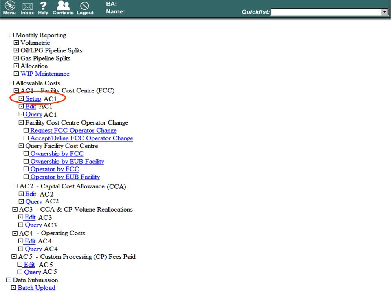This screenshot has height=293, width=391.
Task: Collapse AC5 Custom Processing Fees Paid node
Action: point(14,257)
